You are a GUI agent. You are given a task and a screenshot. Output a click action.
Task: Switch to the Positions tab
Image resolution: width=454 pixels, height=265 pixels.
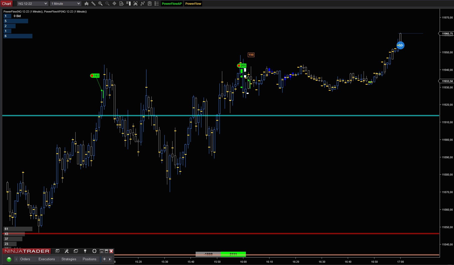pos(90,259)
